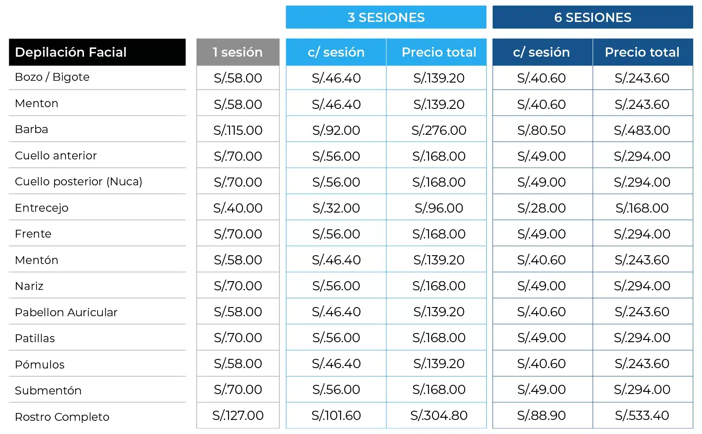Image resolution: width=702 pixels, height=434 pixels.
Task: Click the Entrecejo 1 sesión price S/.40.00
Action: pyautogui.click(x=238, y=208)
